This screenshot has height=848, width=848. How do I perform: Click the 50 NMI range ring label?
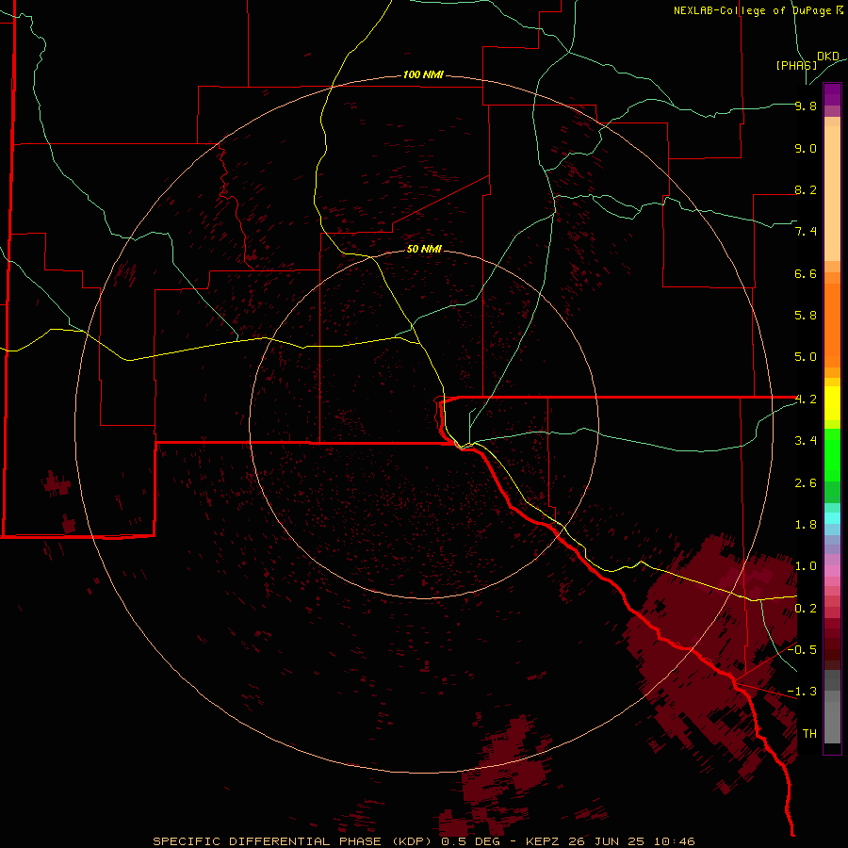424,249
